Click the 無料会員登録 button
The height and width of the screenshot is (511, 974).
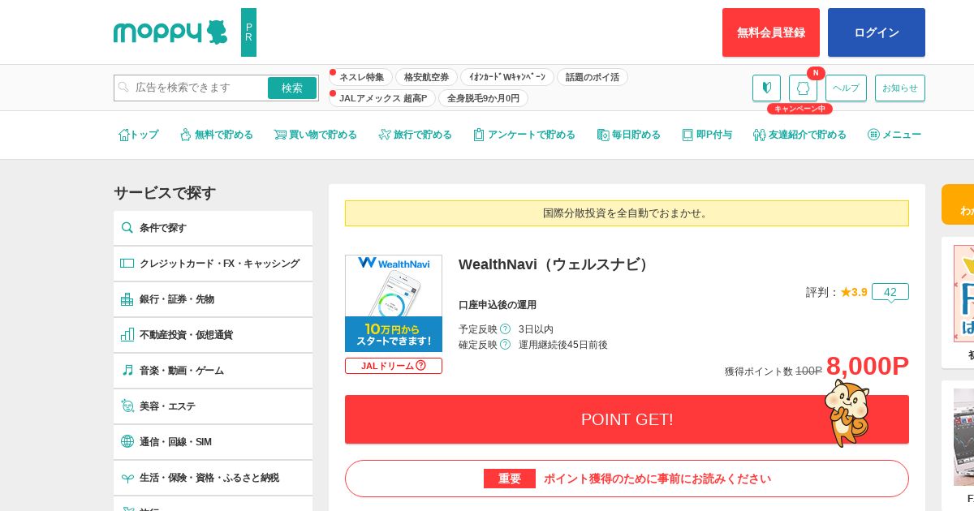pos(771,32)
